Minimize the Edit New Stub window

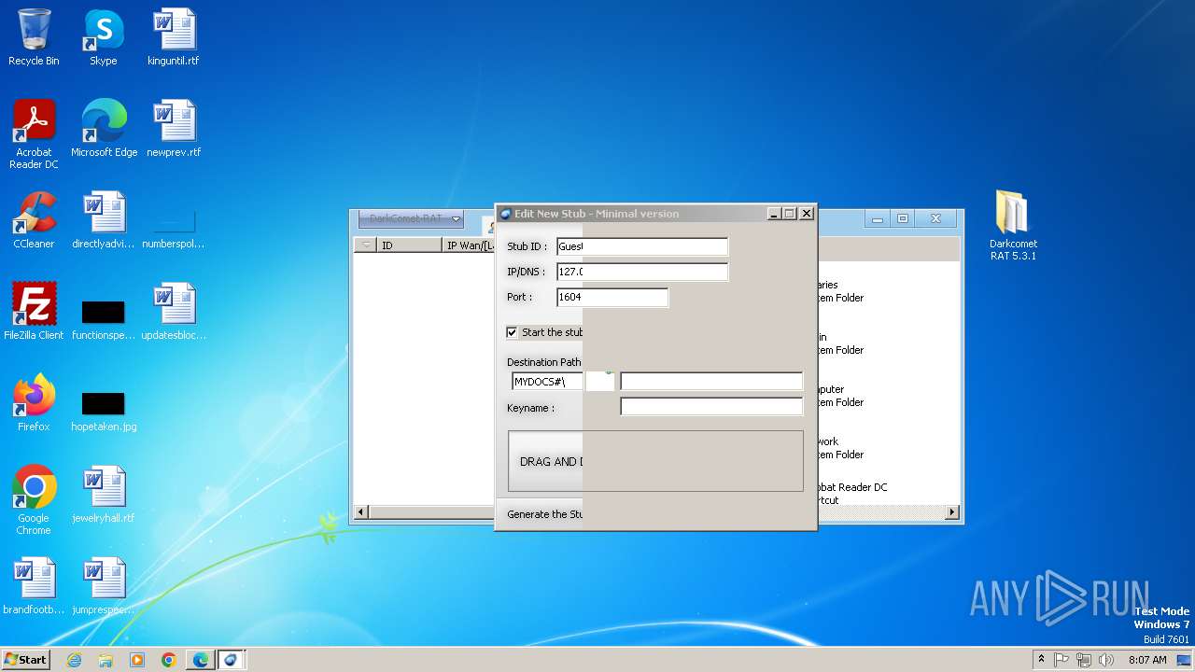pos(774,214)
